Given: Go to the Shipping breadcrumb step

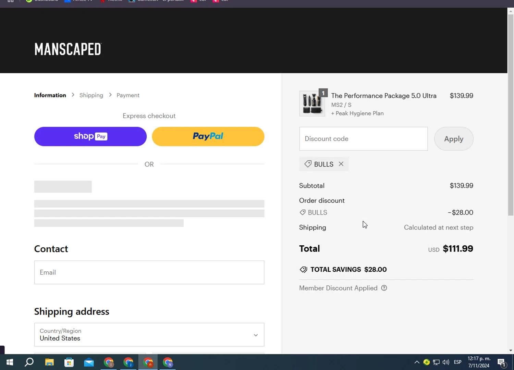Looking at the screenshot, I should [x=91, y=95].
